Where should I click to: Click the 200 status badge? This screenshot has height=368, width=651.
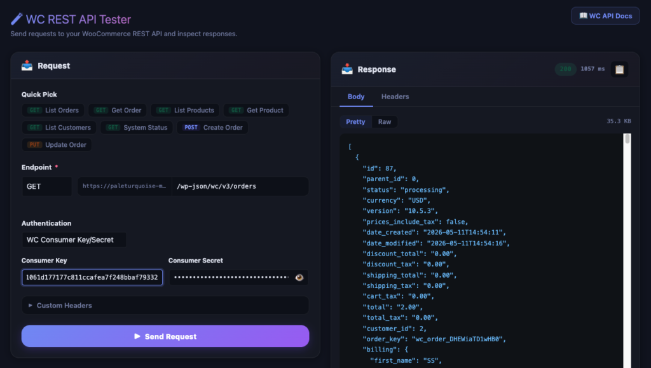click(565, 69)
